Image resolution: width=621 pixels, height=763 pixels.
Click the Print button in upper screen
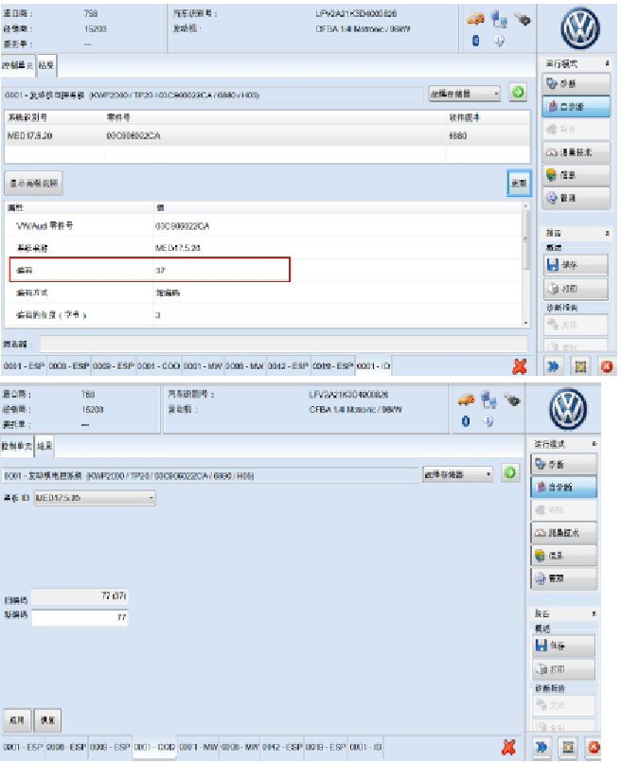click(576, 289)
